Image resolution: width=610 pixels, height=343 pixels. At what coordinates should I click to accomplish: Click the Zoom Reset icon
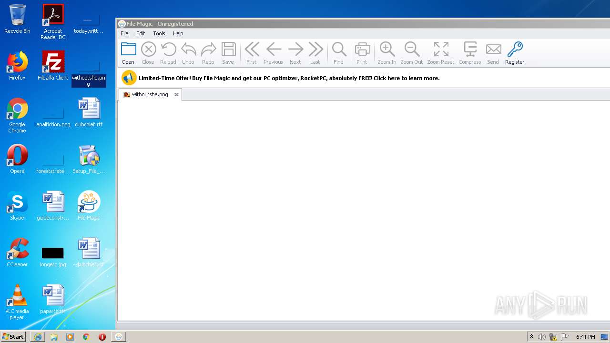441,49
